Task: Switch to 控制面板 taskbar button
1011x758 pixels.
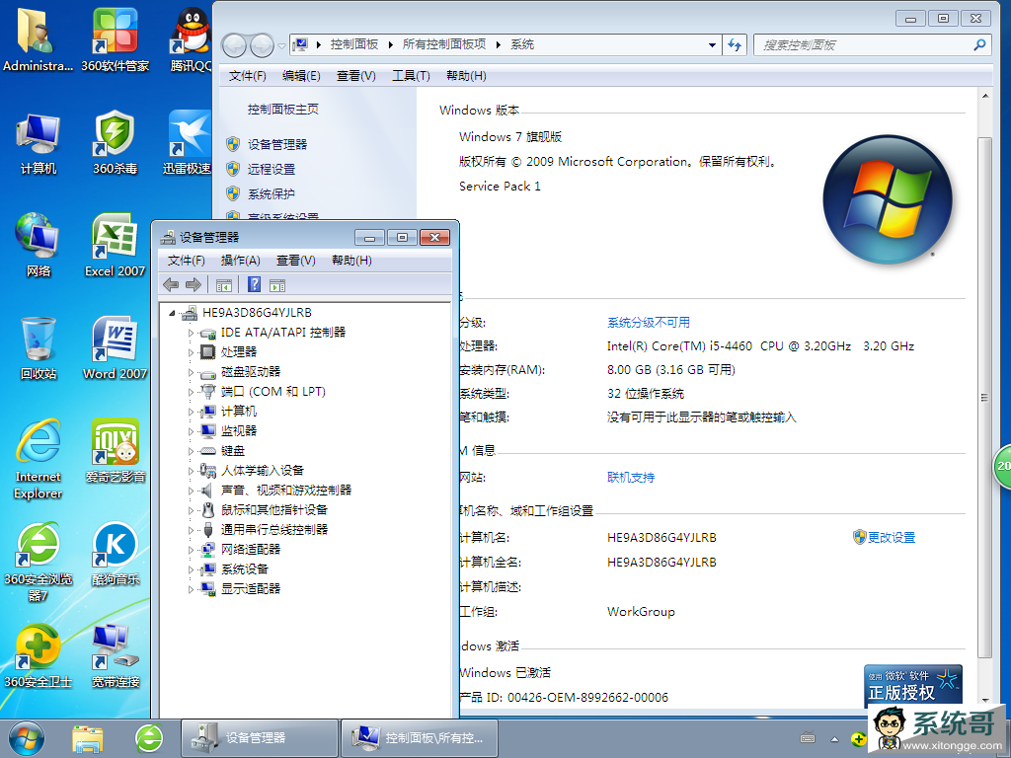Action: coord(419,738)
